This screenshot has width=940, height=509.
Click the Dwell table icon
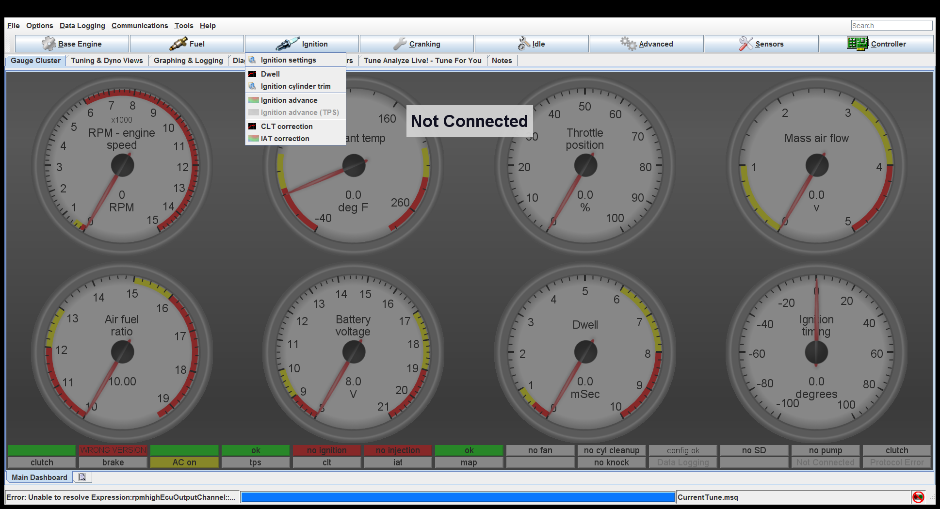[252, 74]
